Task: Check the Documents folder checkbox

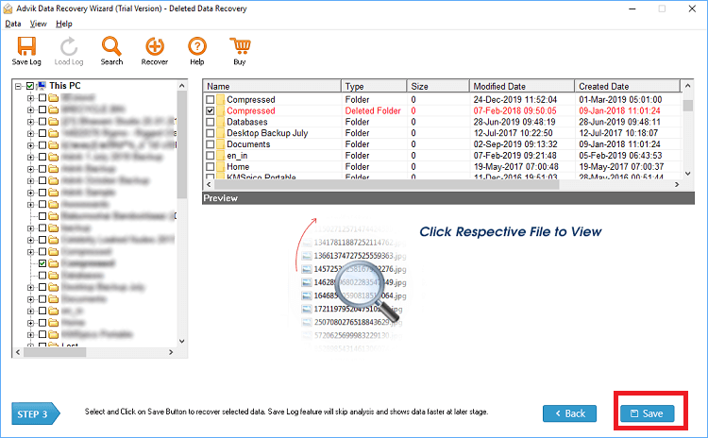Action: pyautogui.click(x=210, y=144)
